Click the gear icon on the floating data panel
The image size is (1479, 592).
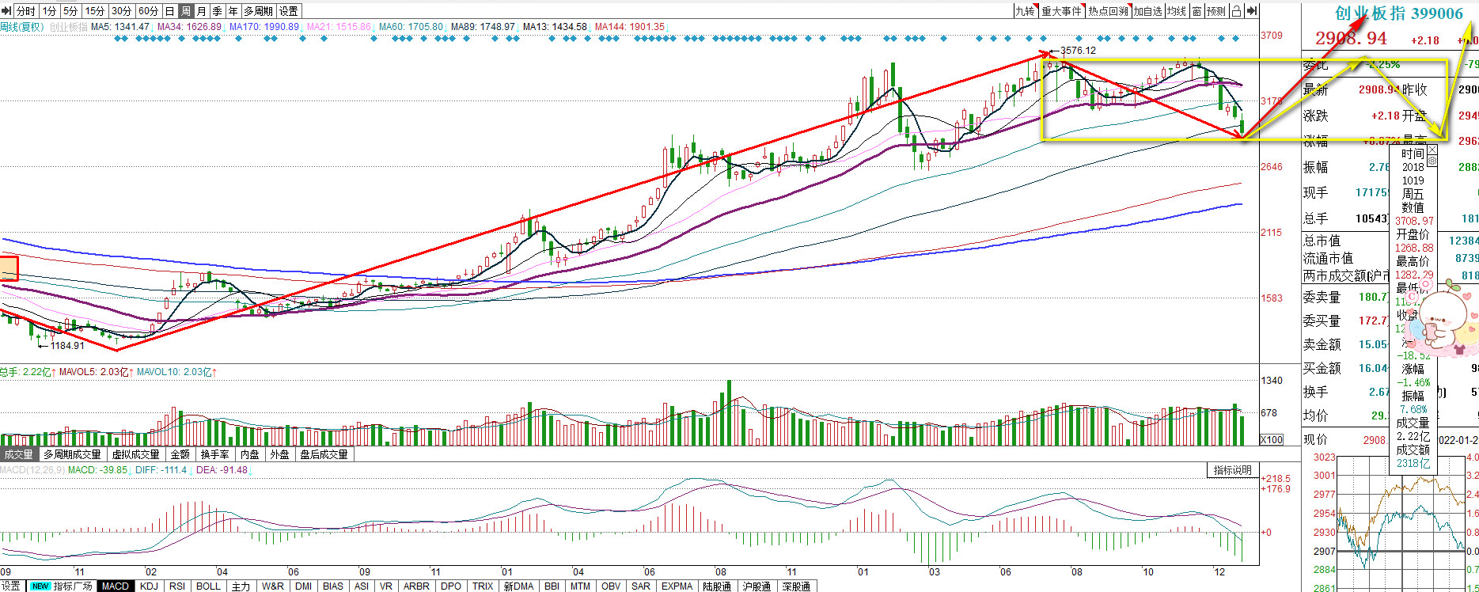[x=1432, y=161]
